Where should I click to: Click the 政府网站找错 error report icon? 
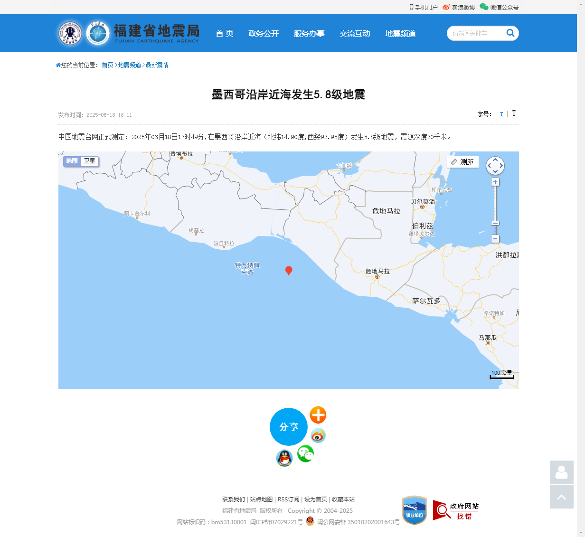(x=455, y=510)
